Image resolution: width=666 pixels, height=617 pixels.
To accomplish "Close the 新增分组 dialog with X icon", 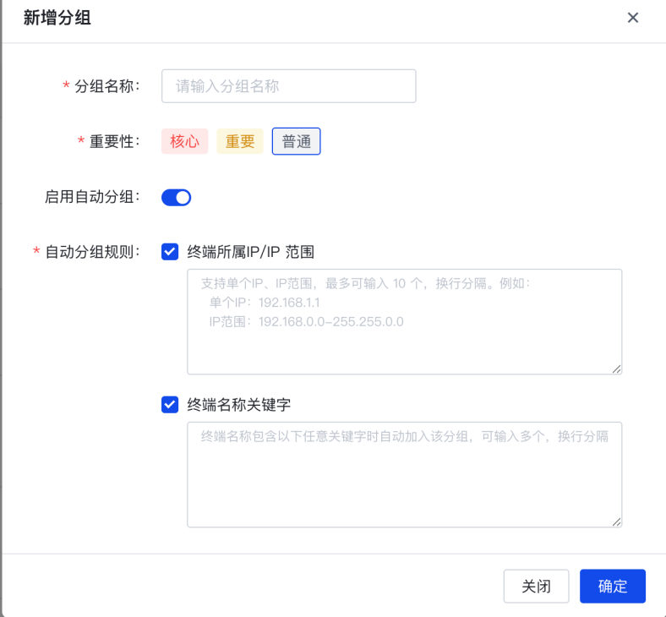I will click(x=632, y=18).
